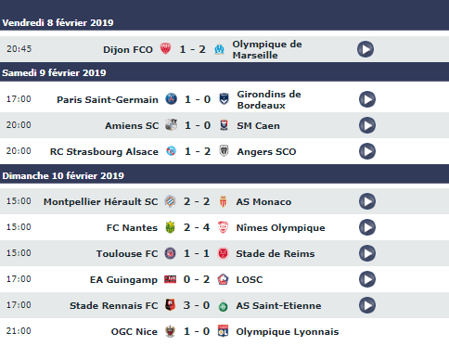Click the Paris Saint-Germain club crest
Screen dimensions: 449x346
coord(171,99)
